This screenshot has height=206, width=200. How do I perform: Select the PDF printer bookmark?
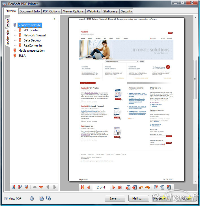pyautogui.click(x=31, y=30)
